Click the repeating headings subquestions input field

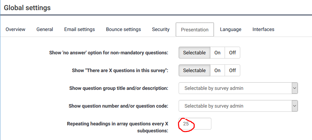(x=195, y=124)
